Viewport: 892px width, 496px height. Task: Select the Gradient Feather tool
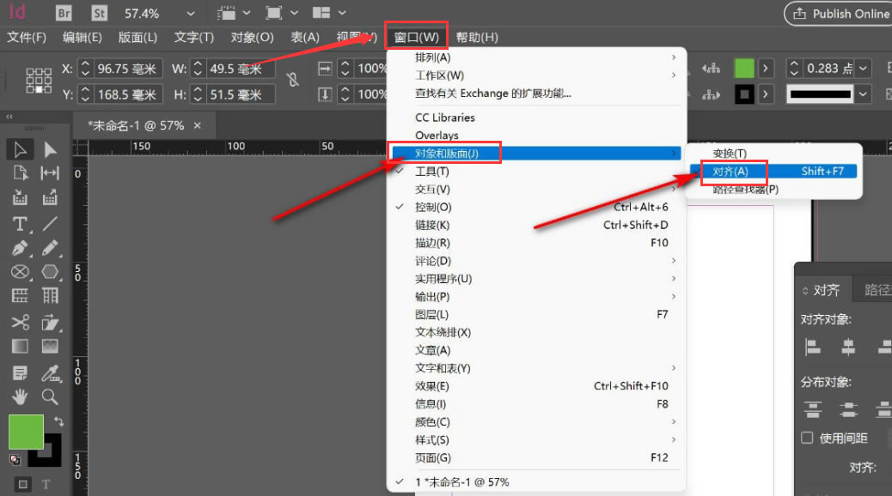click(x=50, y=346)
